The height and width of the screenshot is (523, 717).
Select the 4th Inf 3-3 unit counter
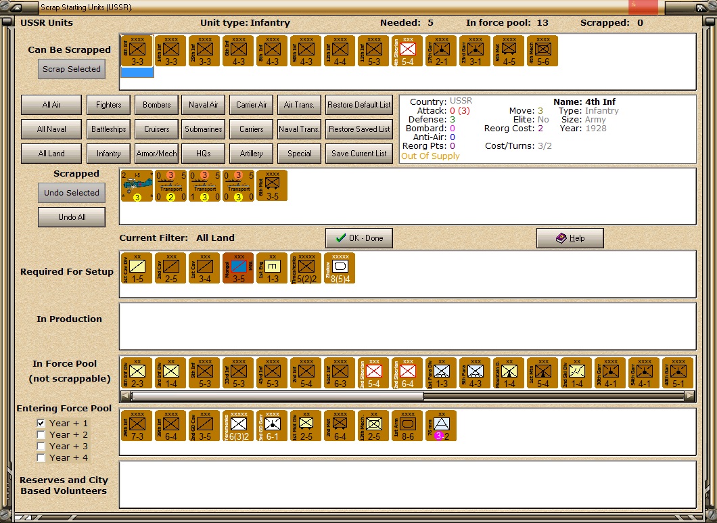click(x=137, y=51)
